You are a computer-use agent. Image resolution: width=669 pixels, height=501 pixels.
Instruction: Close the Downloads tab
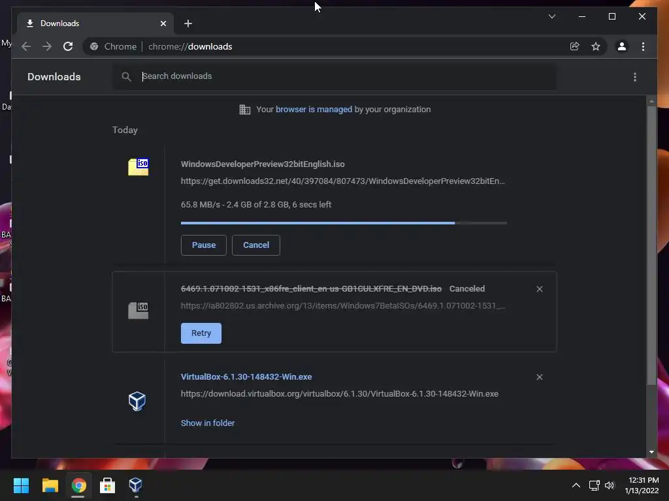tap(163, 23)
